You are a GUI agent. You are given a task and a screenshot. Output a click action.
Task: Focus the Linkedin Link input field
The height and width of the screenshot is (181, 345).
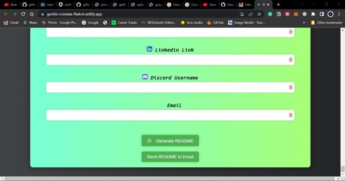pos(170,60)
